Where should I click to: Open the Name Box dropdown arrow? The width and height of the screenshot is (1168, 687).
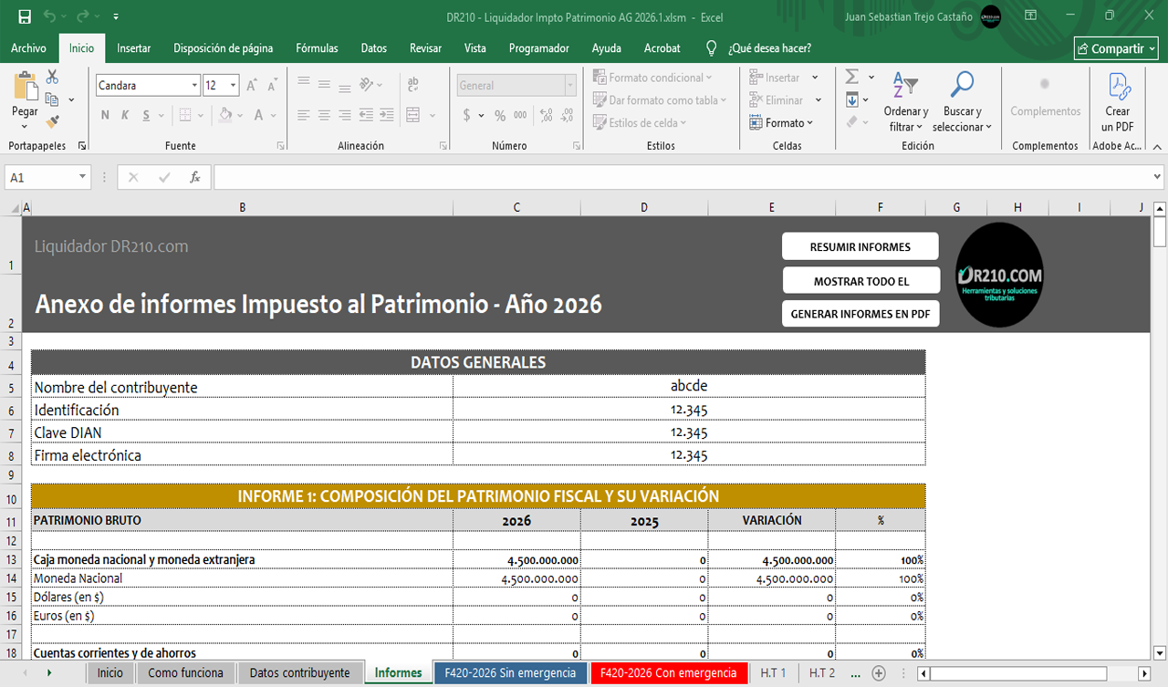click(x=83, y=177)
